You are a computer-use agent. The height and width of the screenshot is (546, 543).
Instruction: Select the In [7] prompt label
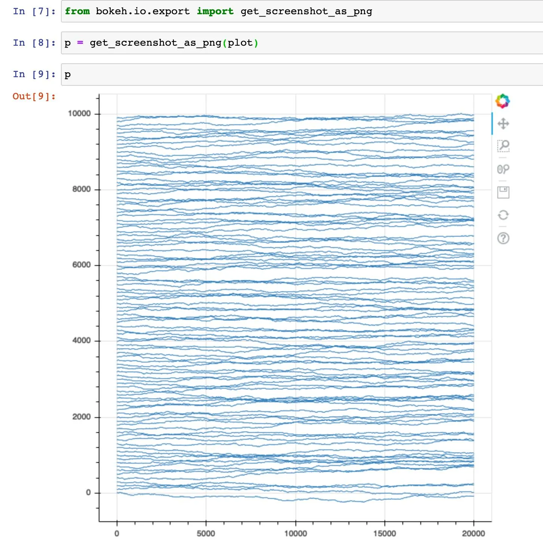click(34, 11)
